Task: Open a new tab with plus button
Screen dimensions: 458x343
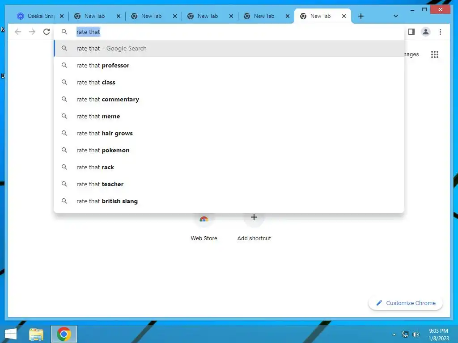Action: (361, 16)
